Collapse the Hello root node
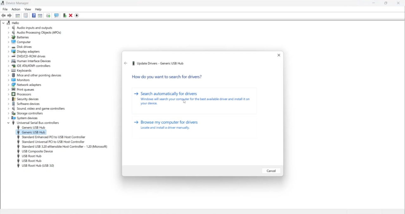 pos(3,23)
